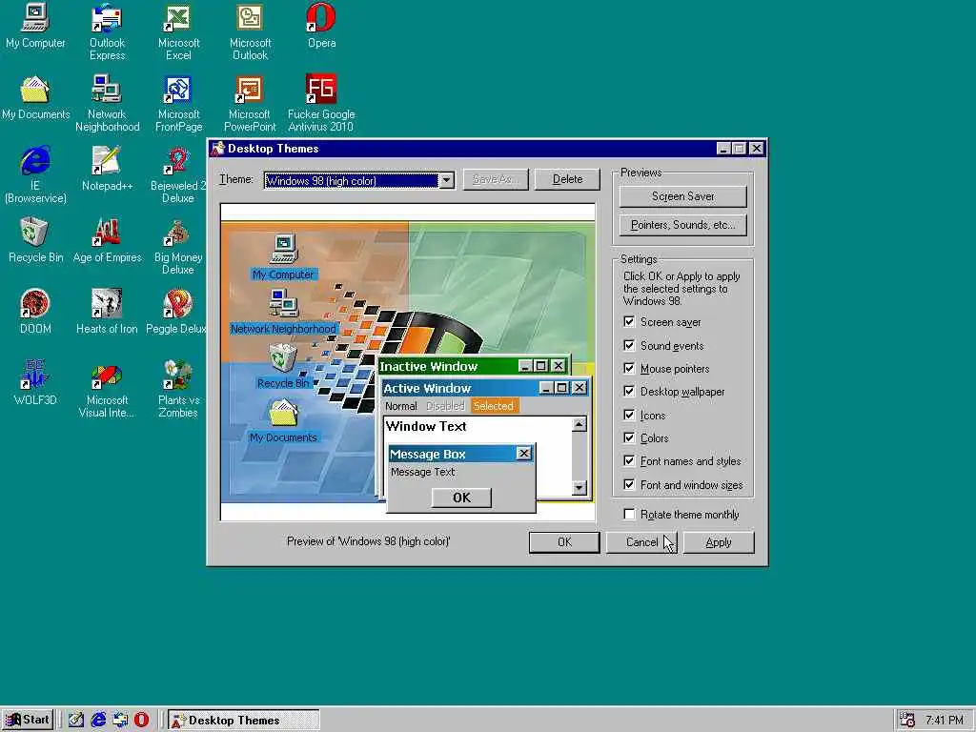Viewport: 976px width, 732px height.
Task: Enable Rotate theme monthly
Action: tap(629, 514)
